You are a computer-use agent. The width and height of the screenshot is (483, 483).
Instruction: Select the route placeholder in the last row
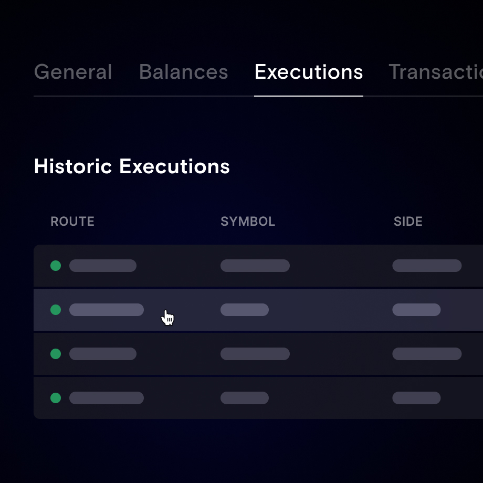click(x=107, y=398)
